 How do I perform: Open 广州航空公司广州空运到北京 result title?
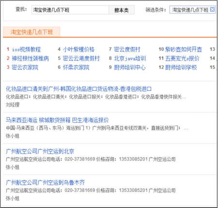(x=40, y=151)
